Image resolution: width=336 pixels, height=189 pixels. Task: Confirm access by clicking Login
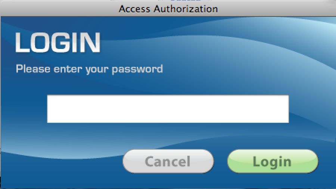click(273, 161)
